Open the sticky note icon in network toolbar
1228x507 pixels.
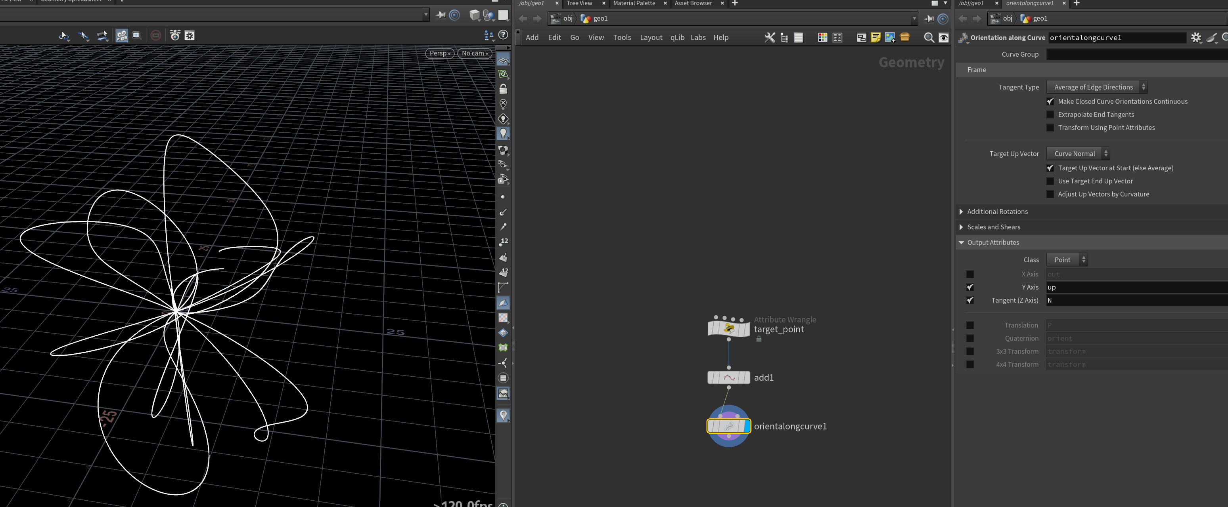[875, 38]
